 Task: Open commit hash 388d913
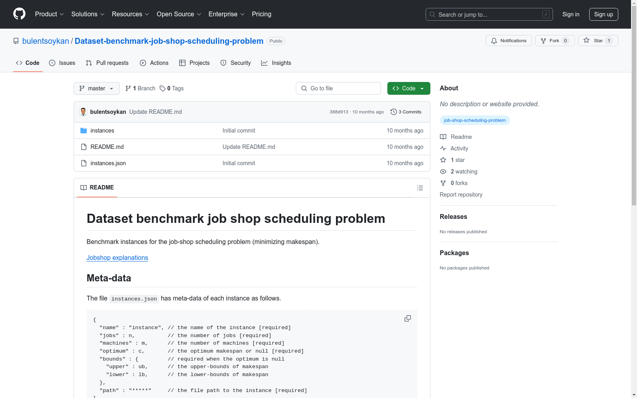[x=338, y=112]
